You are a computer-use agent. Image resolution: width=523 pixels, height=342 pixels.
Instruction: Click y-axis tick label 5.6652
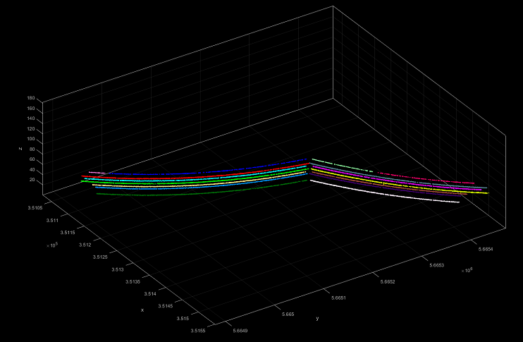pyautogui.click(x=388, y=281)
